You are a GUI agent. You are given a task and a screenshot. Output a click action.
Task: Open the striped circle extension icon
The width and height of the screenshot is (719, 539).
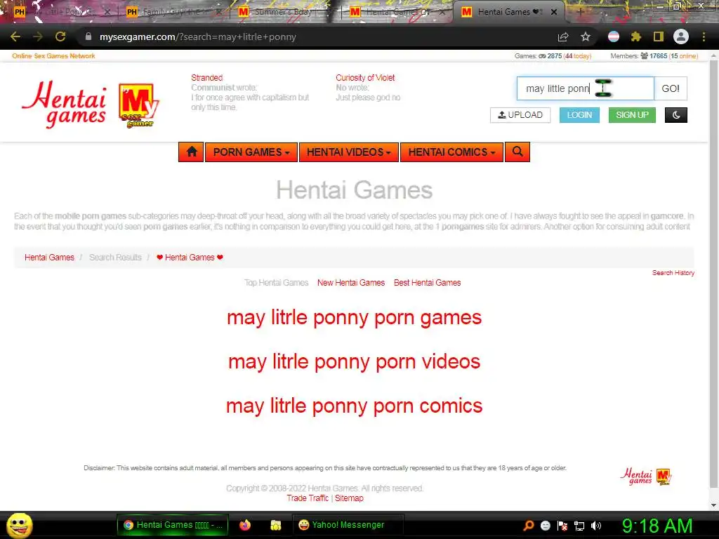click(x=613, y=36)
